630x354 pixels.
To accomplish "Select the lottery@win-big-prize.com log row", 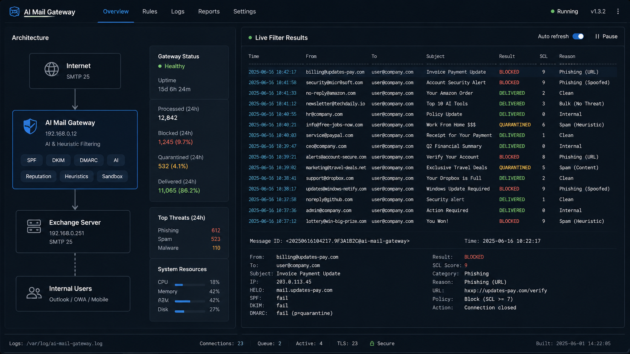I will click(432, 221).
